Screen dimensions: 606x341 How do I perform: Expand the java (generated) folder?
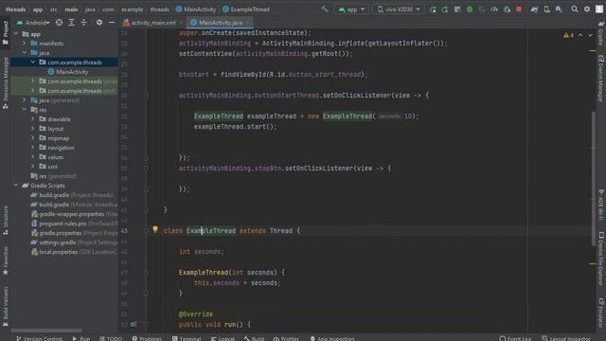[25, 100]
